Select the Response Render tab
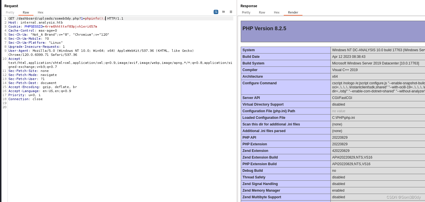 click(x=293, y=12)
